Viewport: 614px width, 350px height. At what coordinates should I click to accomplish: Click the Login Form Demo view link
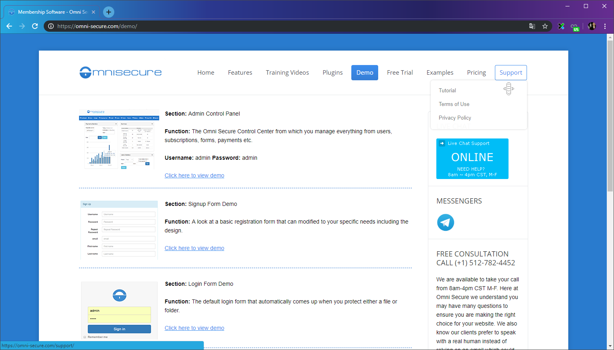click(195, 328)
